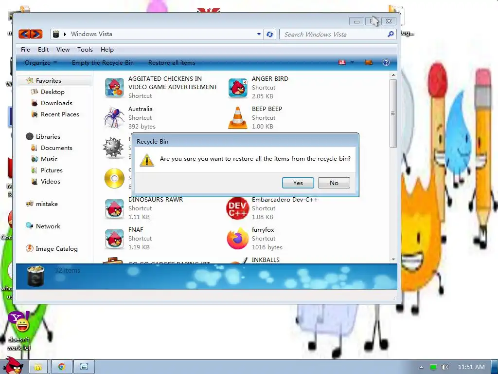This screenshot has width=498, height=374.
Task: Select the Embarcadero Dev-C++ icon
Action: coord(237,208)
